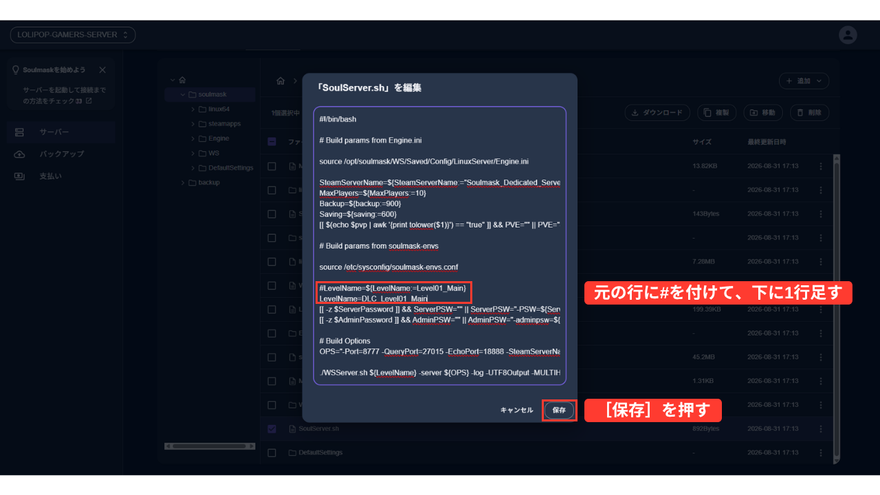The height and width of the screenshot is (495, 880).
Task: Click the file list vertical scrollbar
Action: pos(837,307)
